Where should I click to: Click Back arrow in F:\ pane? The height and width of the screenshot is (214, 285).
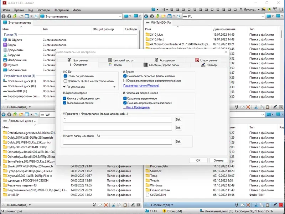pyautogui.click(x=146, y=16)
